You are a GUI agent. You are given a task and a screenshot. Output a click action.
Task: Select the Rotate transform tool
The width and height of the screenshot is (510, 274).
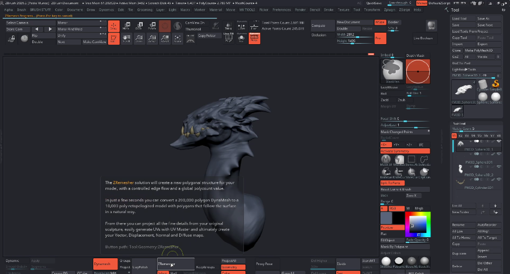152,26
